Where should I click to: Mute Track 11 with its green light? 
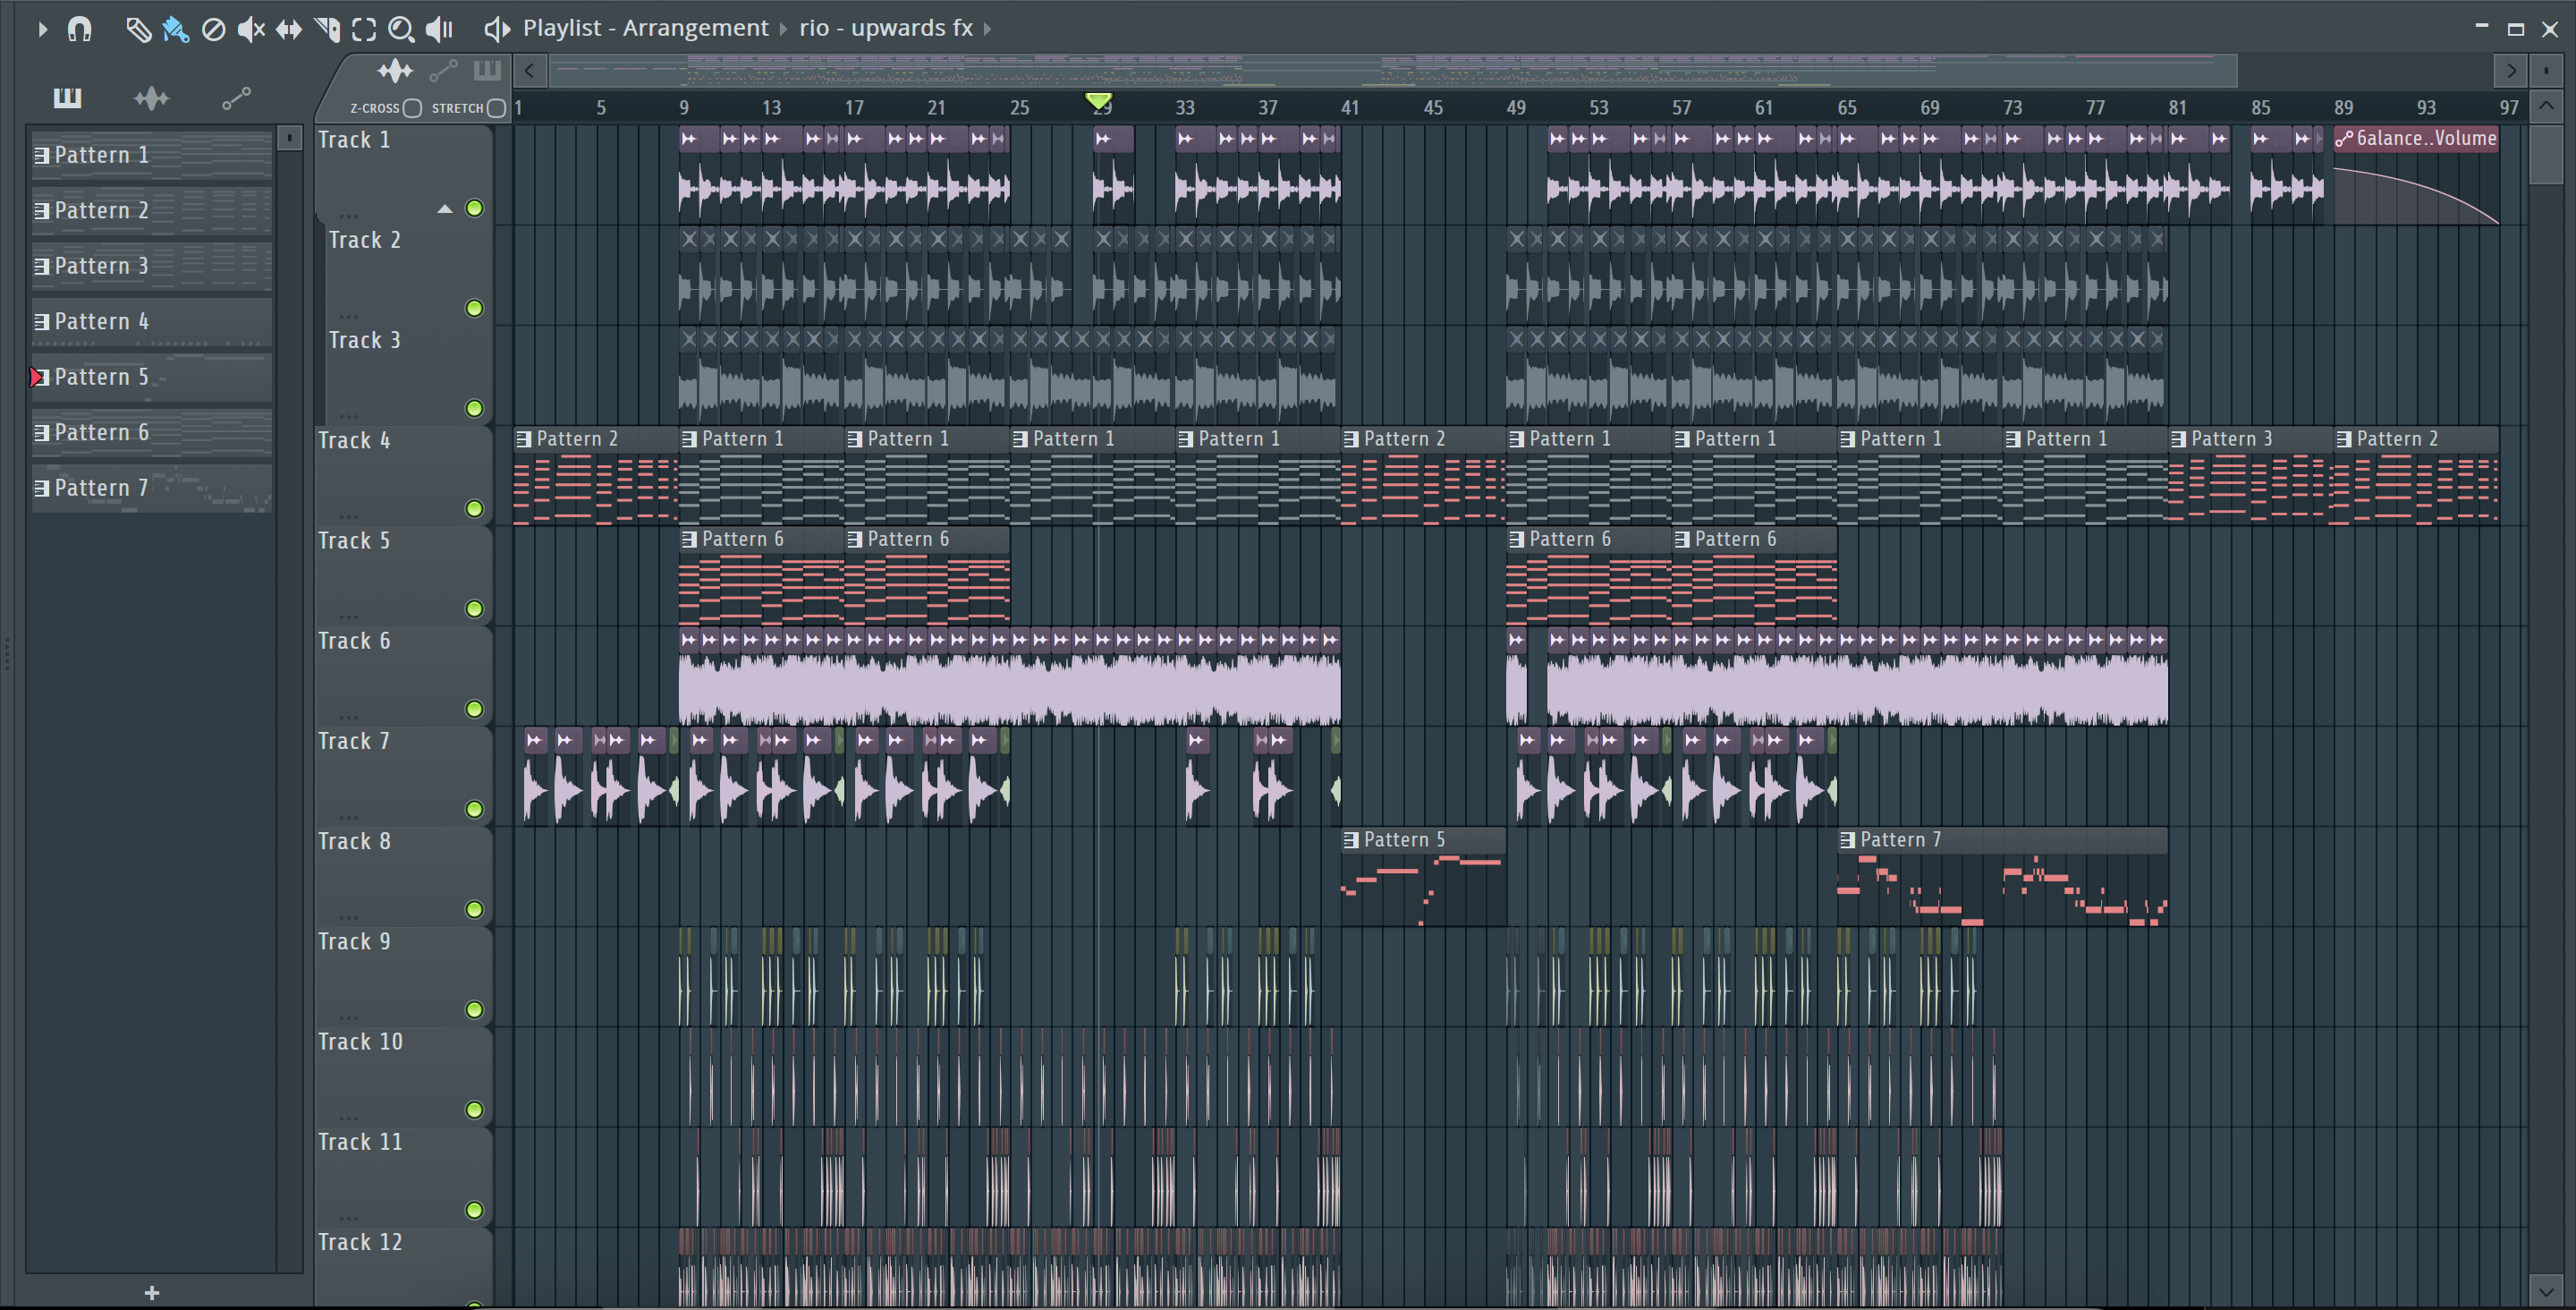(x=475, y=1210)
